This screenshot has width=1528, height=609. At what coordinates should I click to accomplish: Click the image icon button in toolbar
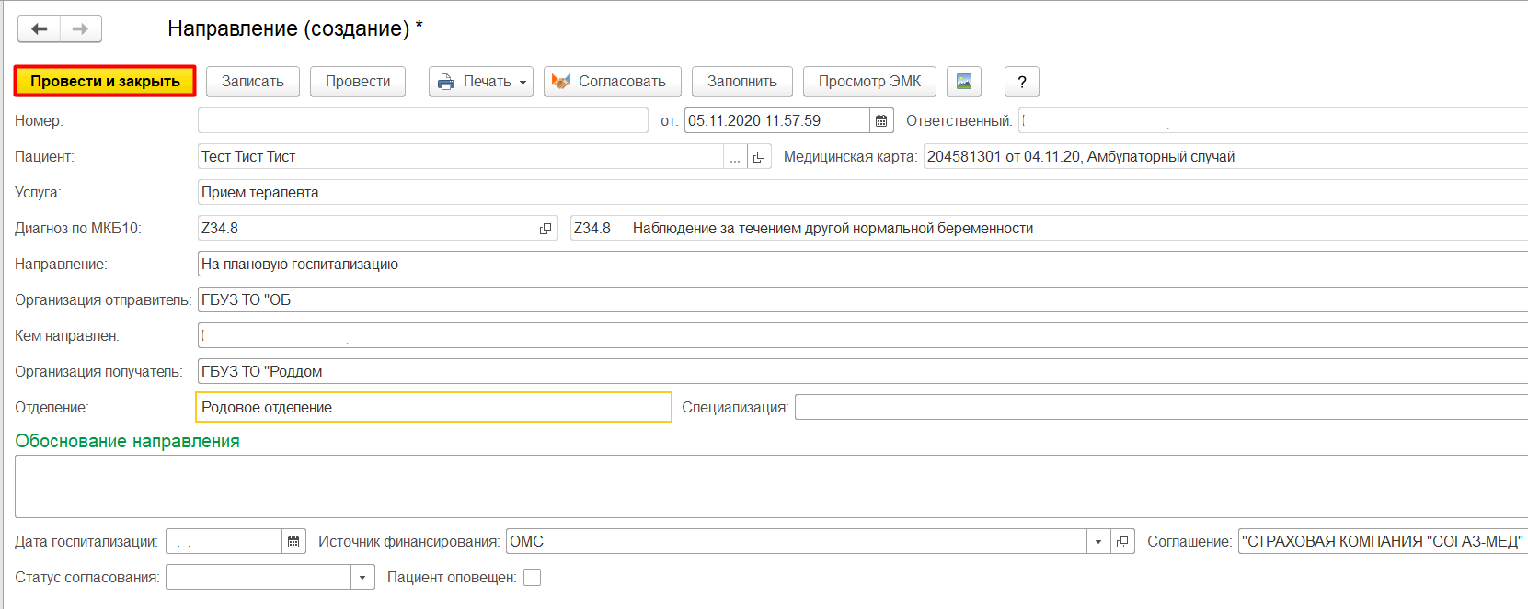pos(963,82)
